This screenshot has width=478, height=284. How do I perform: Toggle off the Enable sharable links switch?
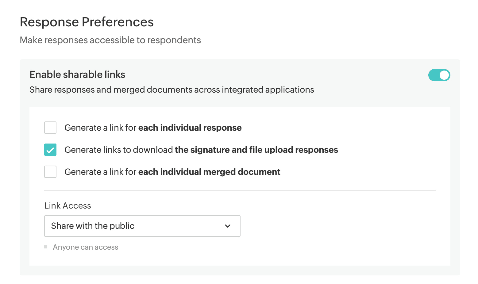tap(439, 75)
